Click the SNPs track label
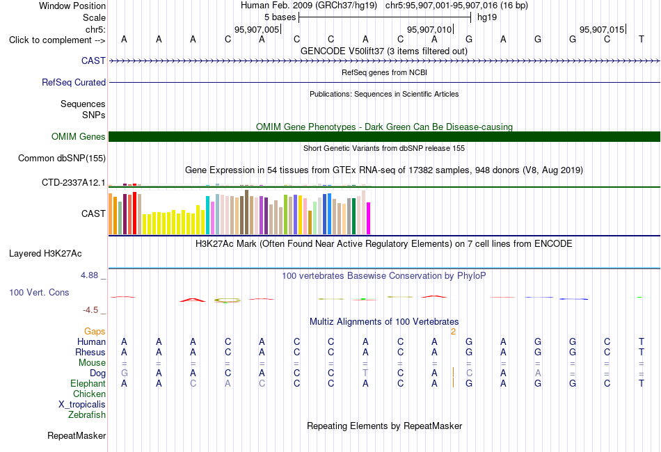 [x=94, y=115]
